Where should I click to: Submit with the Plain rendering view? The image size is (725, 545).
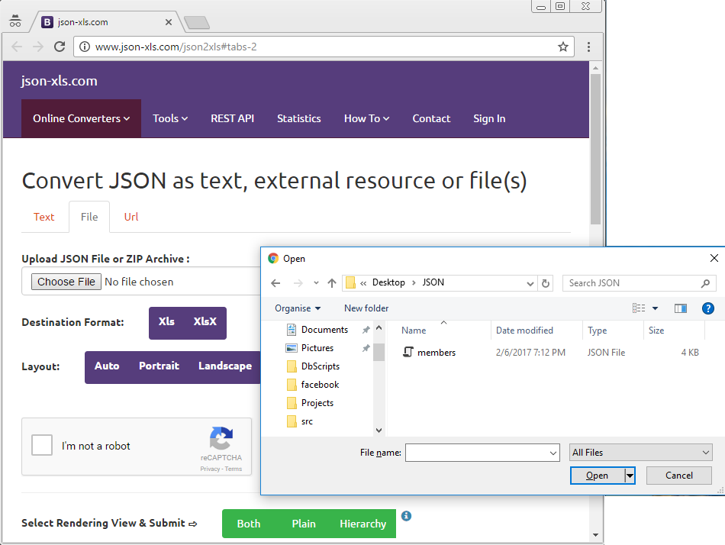pos(304,524)
